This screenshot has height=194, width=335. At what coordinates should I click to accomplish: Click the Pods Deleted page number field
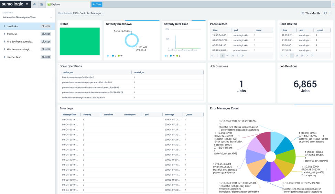click(292, 55)
